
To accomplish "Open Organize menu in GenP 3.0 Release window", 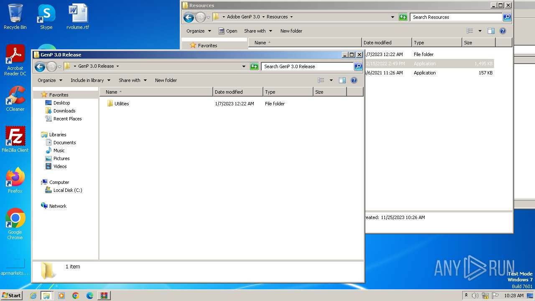I will coord(50,80).
